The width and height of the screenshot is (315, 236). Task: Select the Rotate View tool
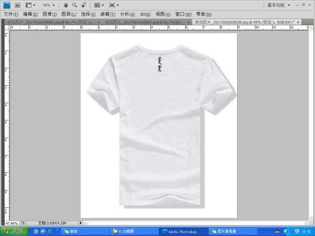tap(84, 5)
